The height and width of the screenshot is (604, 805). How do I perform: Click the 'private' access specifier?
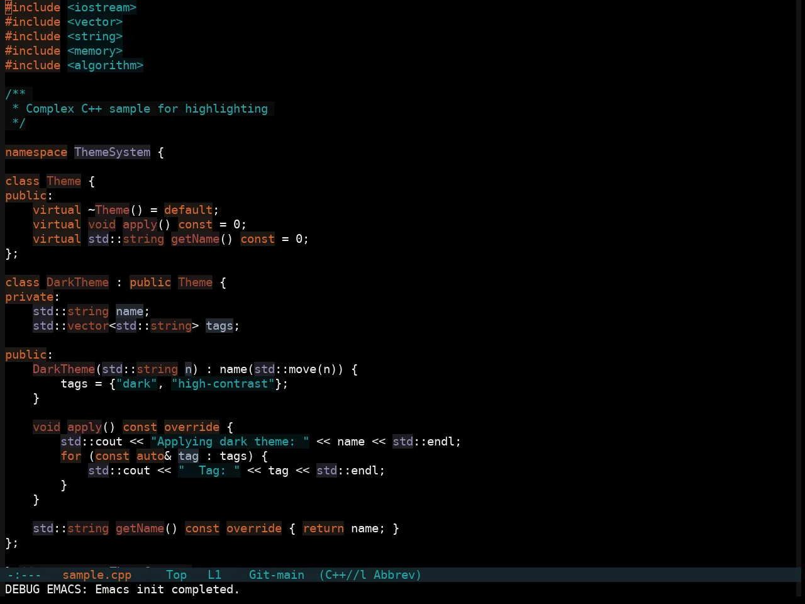click(29, 297)
